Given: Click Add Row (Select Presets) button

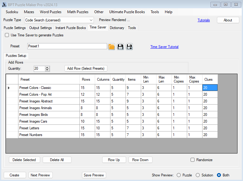Looking at the screenshot, I should tap(86, 68).
